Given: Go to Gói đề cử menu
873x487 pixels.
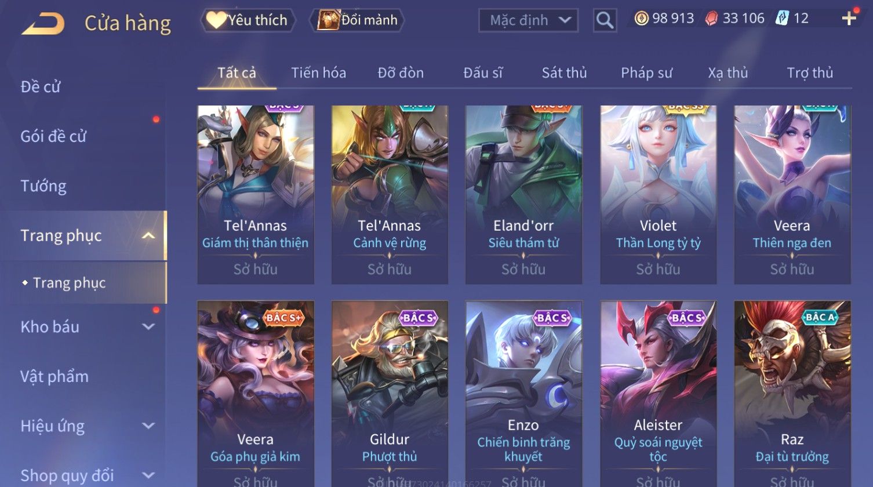Looking at the screenshot, I should (53, 136).
